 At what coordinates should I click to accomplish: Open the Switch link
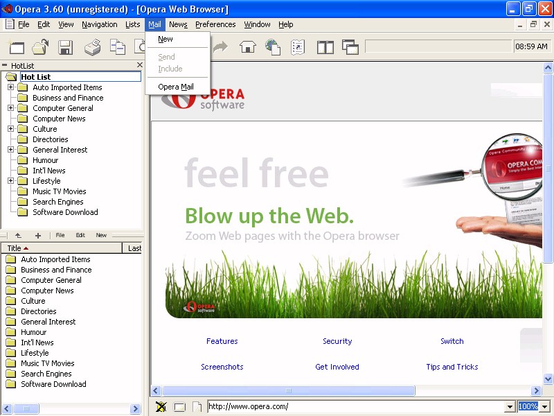click(452, 341)
